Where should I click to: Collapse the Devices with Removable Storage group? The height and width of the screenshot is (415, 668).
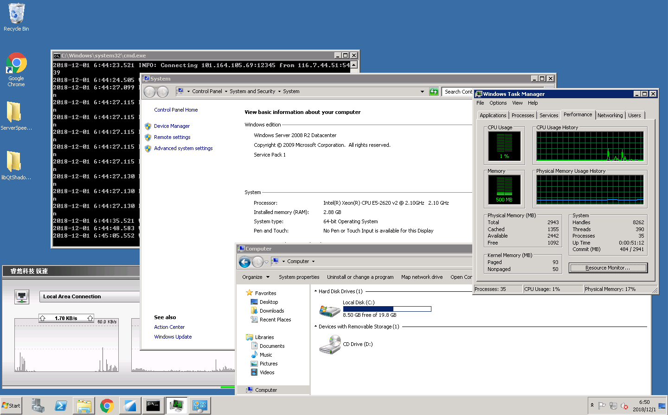tap(316, 327)
